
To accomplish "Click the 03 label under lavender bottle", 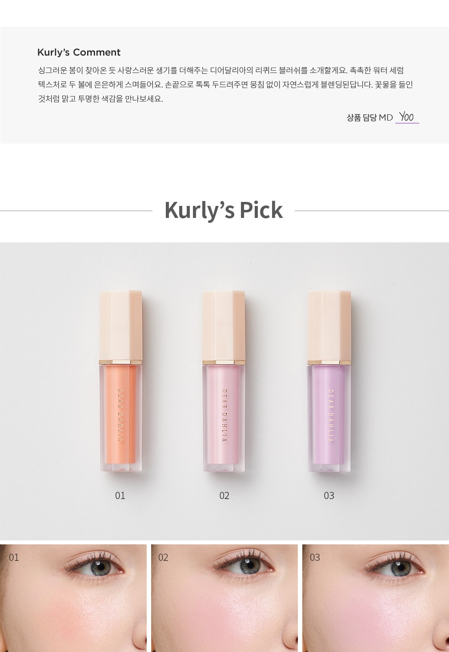I will (x=329, y=495).
